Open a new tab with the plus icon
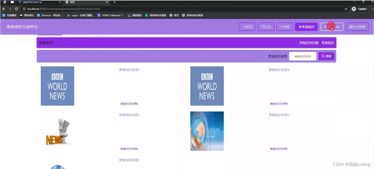Viewport: 374px width, 169px height. pyautogui.click(x=115, y=2)
